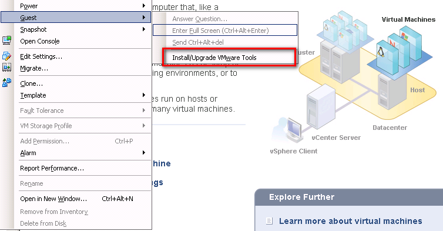The width and height of the screenshot is (443, 231).
Task: Click Answer Question... in Guest submenu
Action: pos(225,19)
